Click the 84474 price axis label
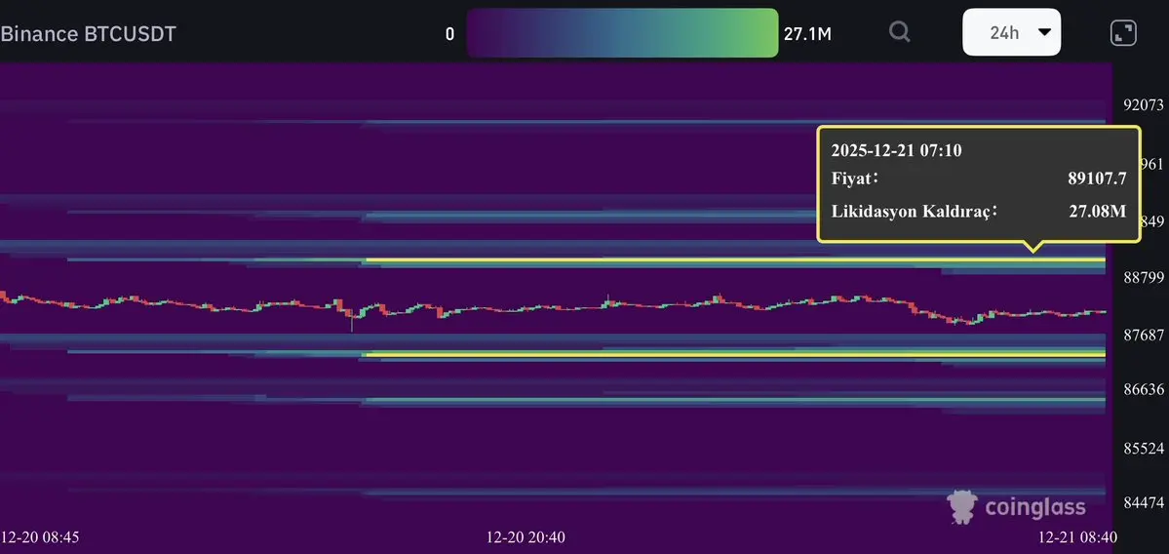Viewport: 1169px width, 554px height. [x=1143, y=501]
